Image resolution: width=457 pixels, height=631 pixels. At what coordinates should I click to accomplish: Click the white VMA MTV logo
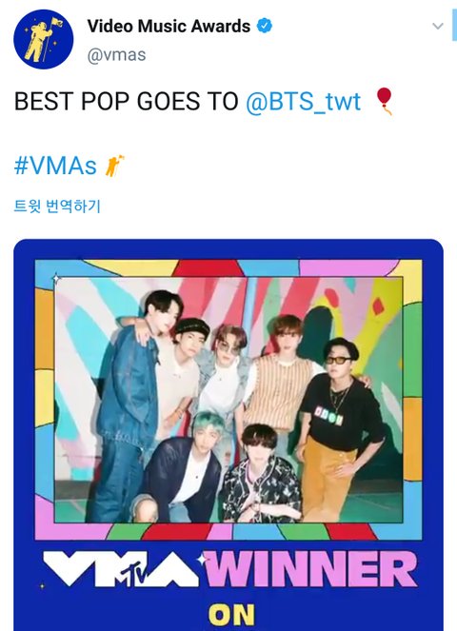(121, 569)
